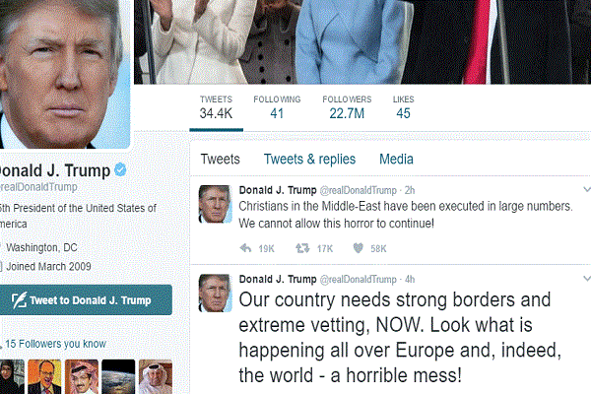This screenshot has width=591, height=394.
Task: Open the 15 Followers you know link
Action: tap(55, 344)
